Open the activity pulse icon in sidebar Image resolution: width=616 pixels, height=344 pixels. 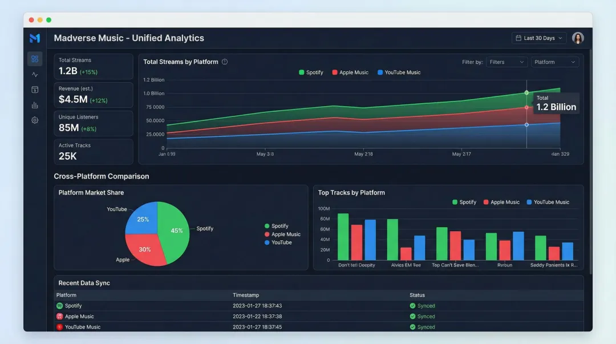pos(35,74)
